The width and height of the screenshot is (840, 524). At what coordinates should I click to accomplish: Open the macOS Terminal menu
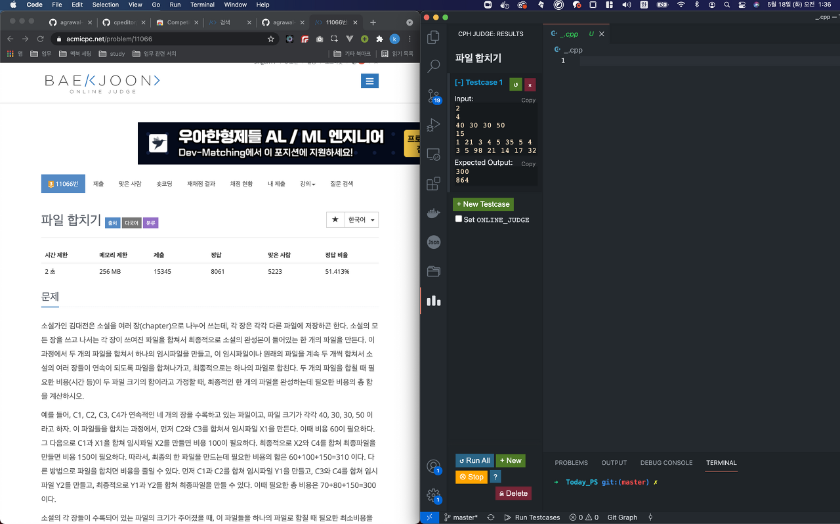202,5
